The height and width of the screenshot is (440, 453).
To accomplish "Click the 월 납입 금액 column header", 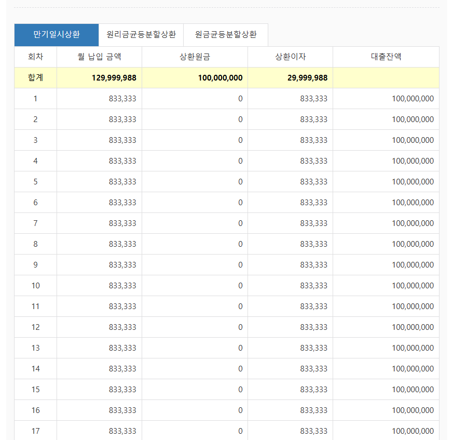I will [100, 57].
